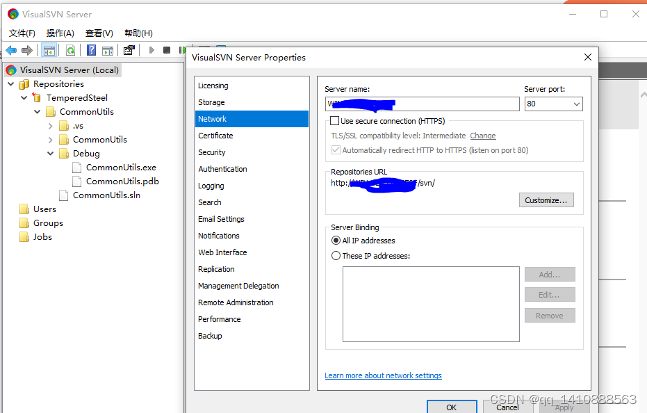647x413 pixels.
Task: Open the Management Delegation page
Action: pos(252,286)
